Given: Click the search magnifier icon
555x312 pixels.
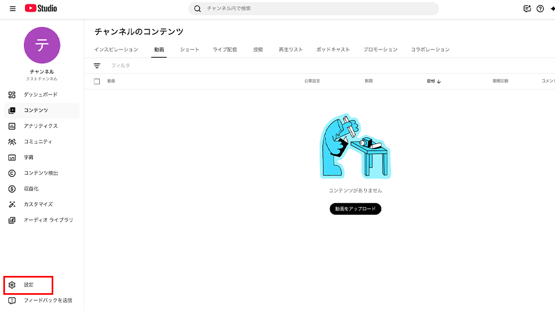Looking at the screenshot, I should (198, 8).
